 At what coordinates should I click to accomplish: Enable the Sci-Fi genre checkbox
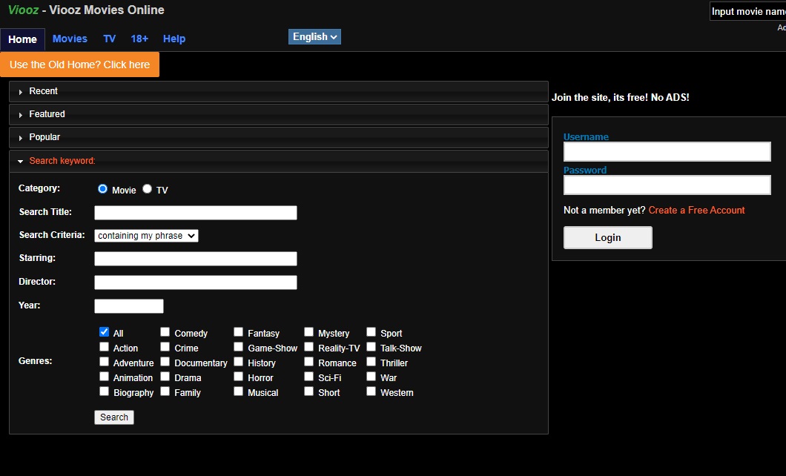[x=308, y=377]
